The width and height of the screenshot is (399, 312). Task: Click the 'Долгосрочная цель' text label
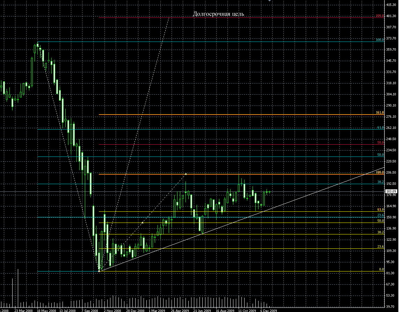218,14
